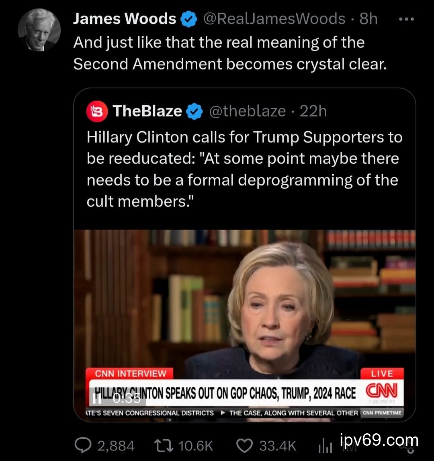This screenshot has width=434, height=461.
Task: Click the 8h tweet timestamp
Action: point(368,19)
